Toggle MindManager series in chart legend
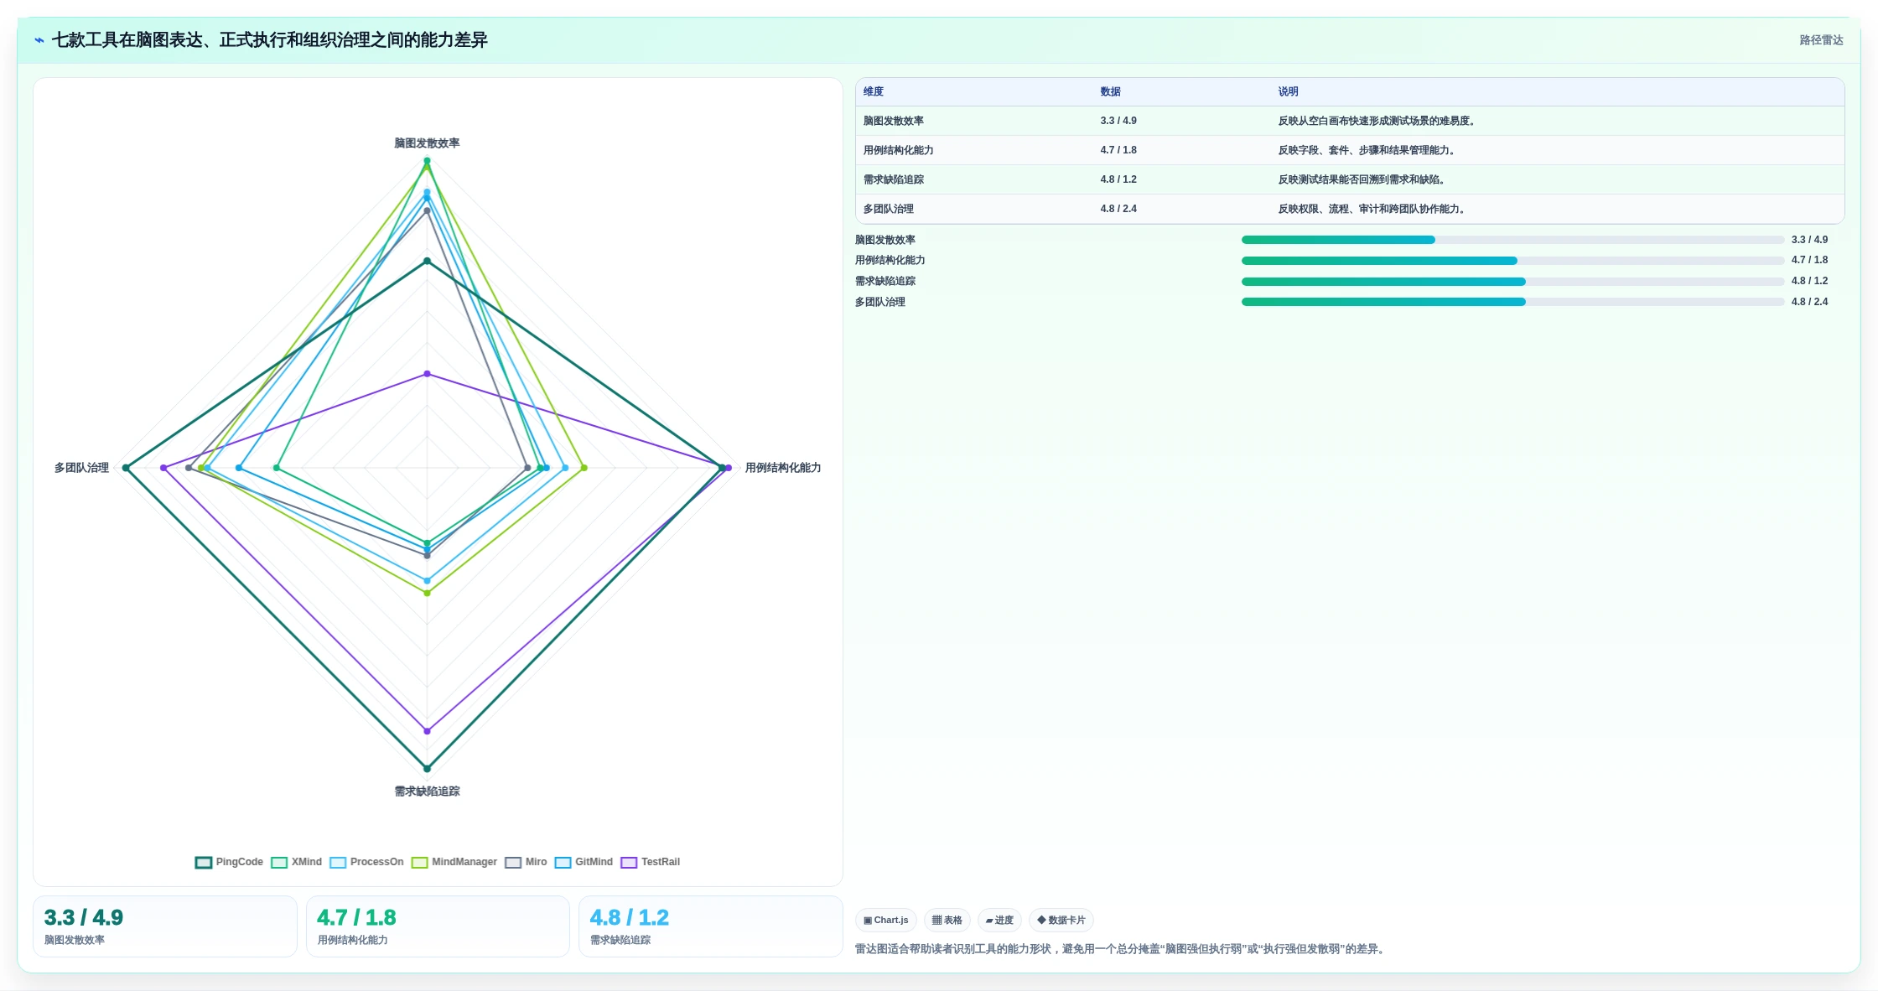1878x991 pixels. point(454,862)
